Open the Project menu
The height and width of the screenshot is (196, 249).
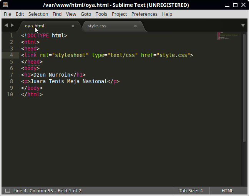click(x=119, y=14)
